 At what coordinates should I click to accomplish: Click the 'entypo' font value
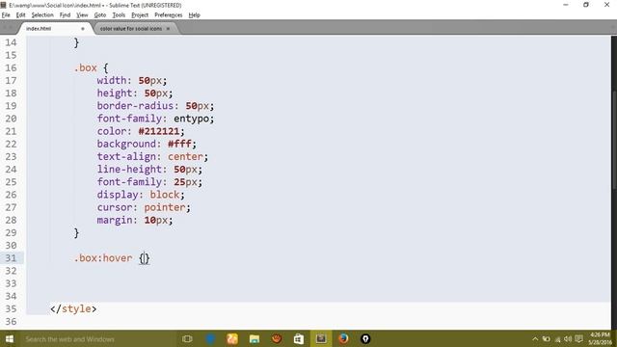point(191,119)
